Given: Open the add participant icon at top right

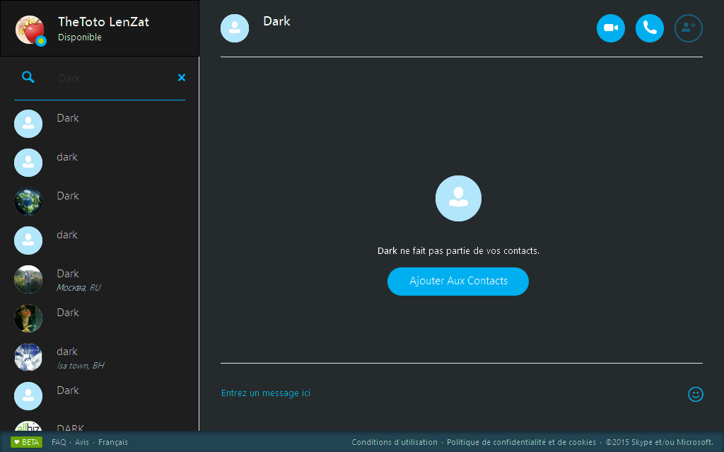Looking at the screenshot, I should (x=688, y=28).
